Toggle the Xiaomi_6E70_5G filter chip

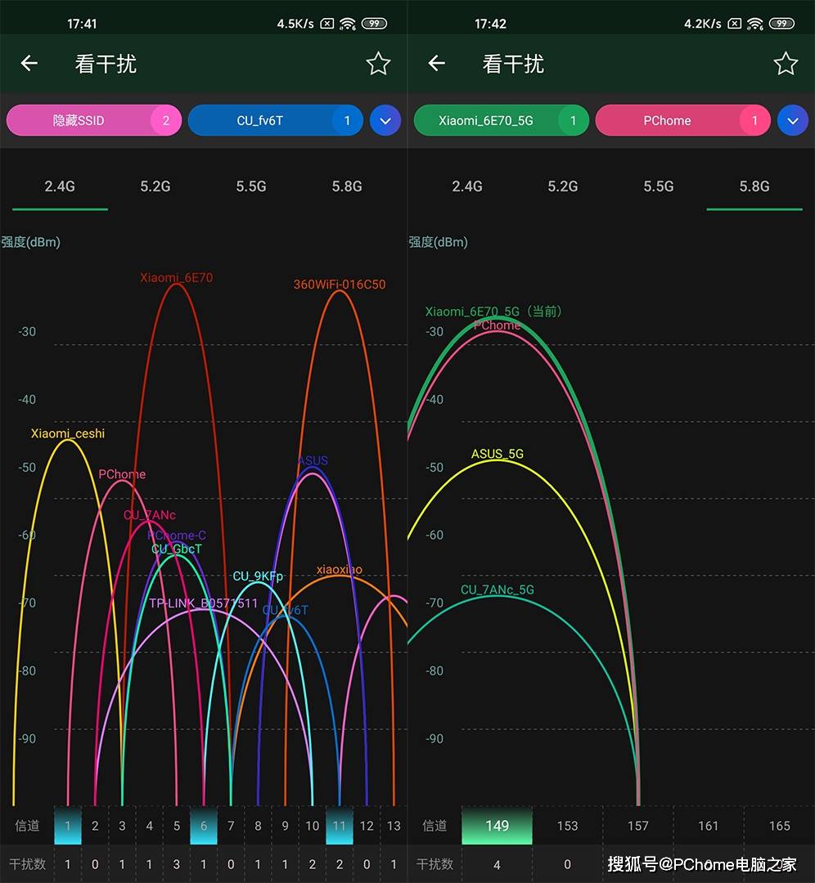(501, 120)
